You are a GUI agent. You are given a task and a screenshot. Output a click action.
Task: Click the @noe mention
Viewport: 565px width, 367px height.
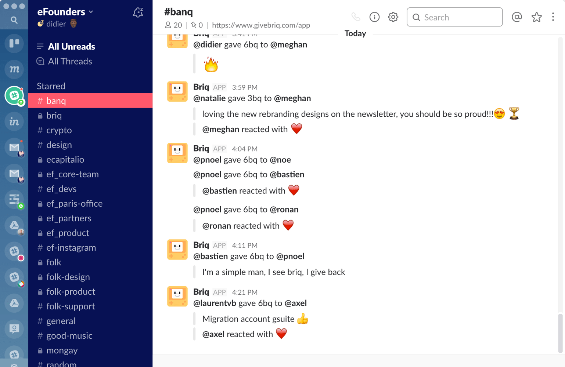280,160
